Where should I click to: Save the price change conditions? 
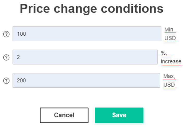pos(119,115)
